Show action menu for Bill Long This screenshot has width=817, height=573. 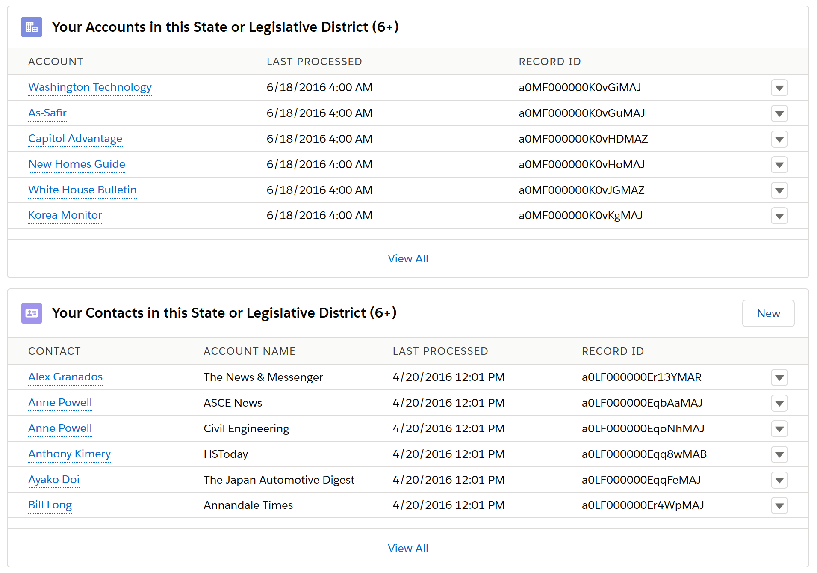click(779, 505)
